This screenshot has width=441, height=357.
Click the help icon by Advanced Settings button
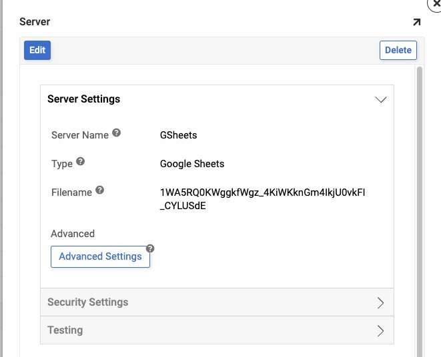[x=150, y=248]
